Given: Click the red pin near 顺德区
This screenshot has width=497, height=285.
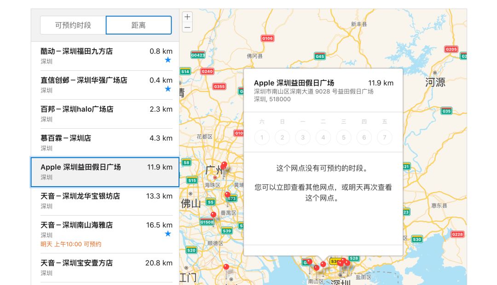Looking at the screenshot, I should pos(225,266).
